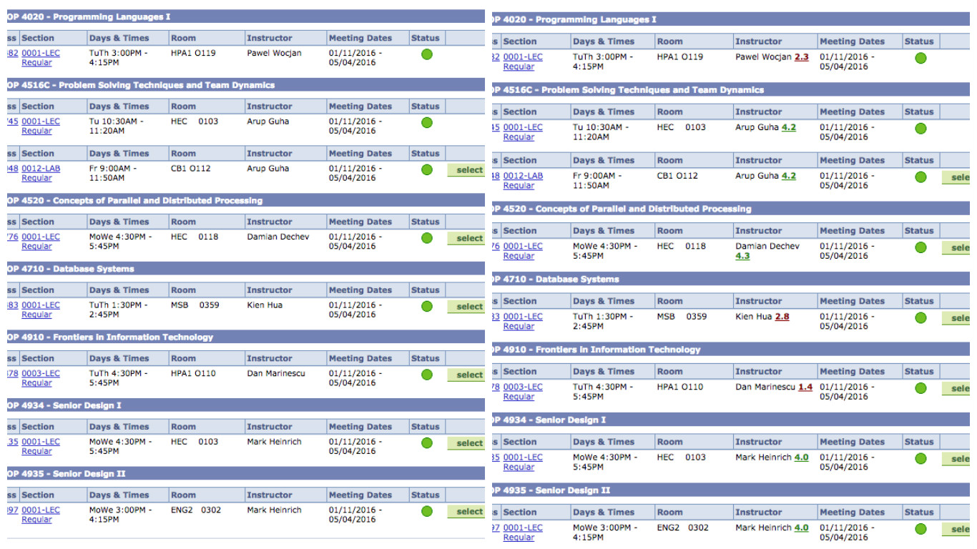
Task: Open 0012-LAB section link in the unrated list
Action: (x=41, y=169)
